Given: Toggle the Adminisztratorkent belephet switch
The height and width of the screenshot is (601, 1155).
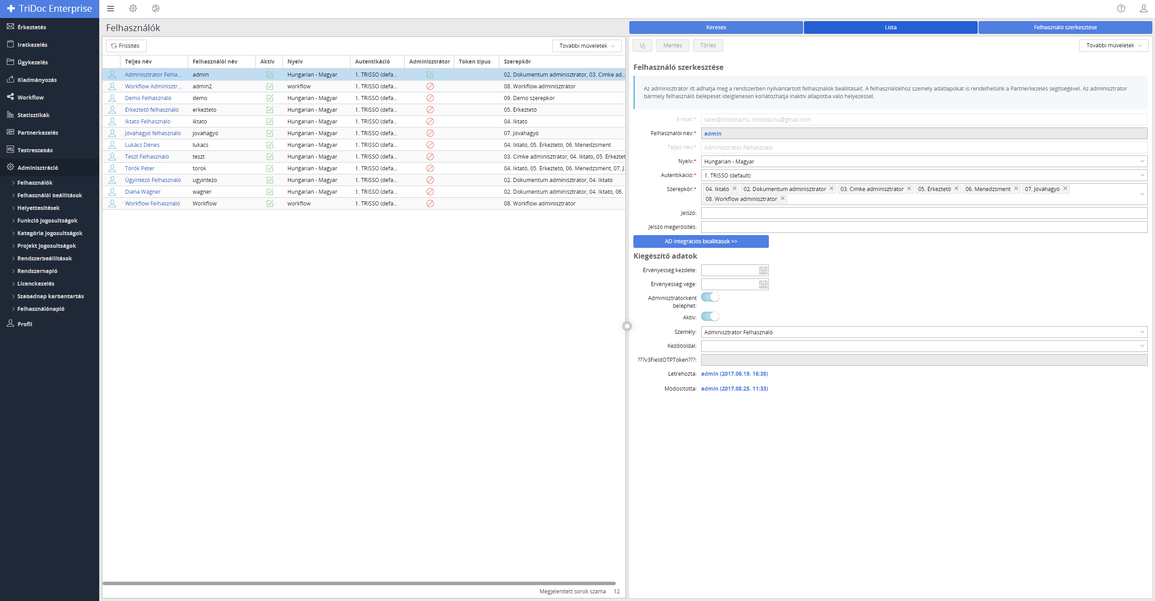Looking at the screenshot, I should pos(710,297).
